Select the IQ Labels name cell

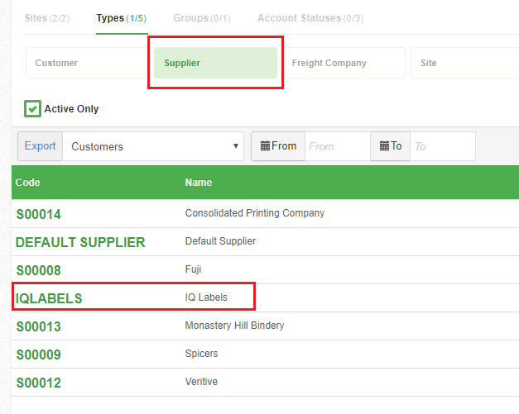click(x=206, y=297)
